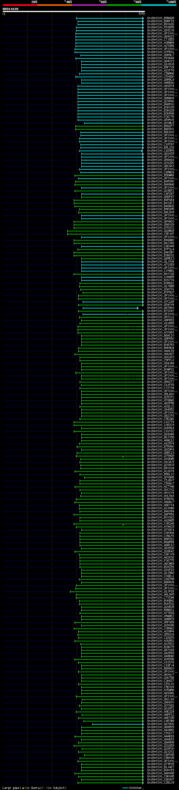Select the label UniRef100_C1G7T4
The height and width of the screenshot is (790, 179).
pos(160,422)
